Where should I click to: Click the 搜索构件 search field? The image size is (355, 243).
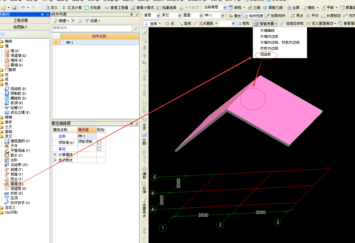coord(92,28)
